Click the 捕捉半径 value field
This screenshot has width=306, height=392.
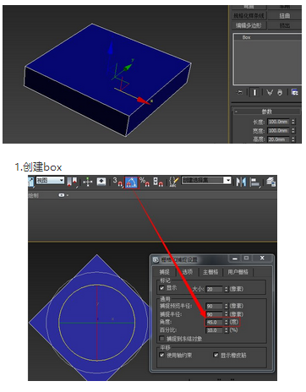215,314
